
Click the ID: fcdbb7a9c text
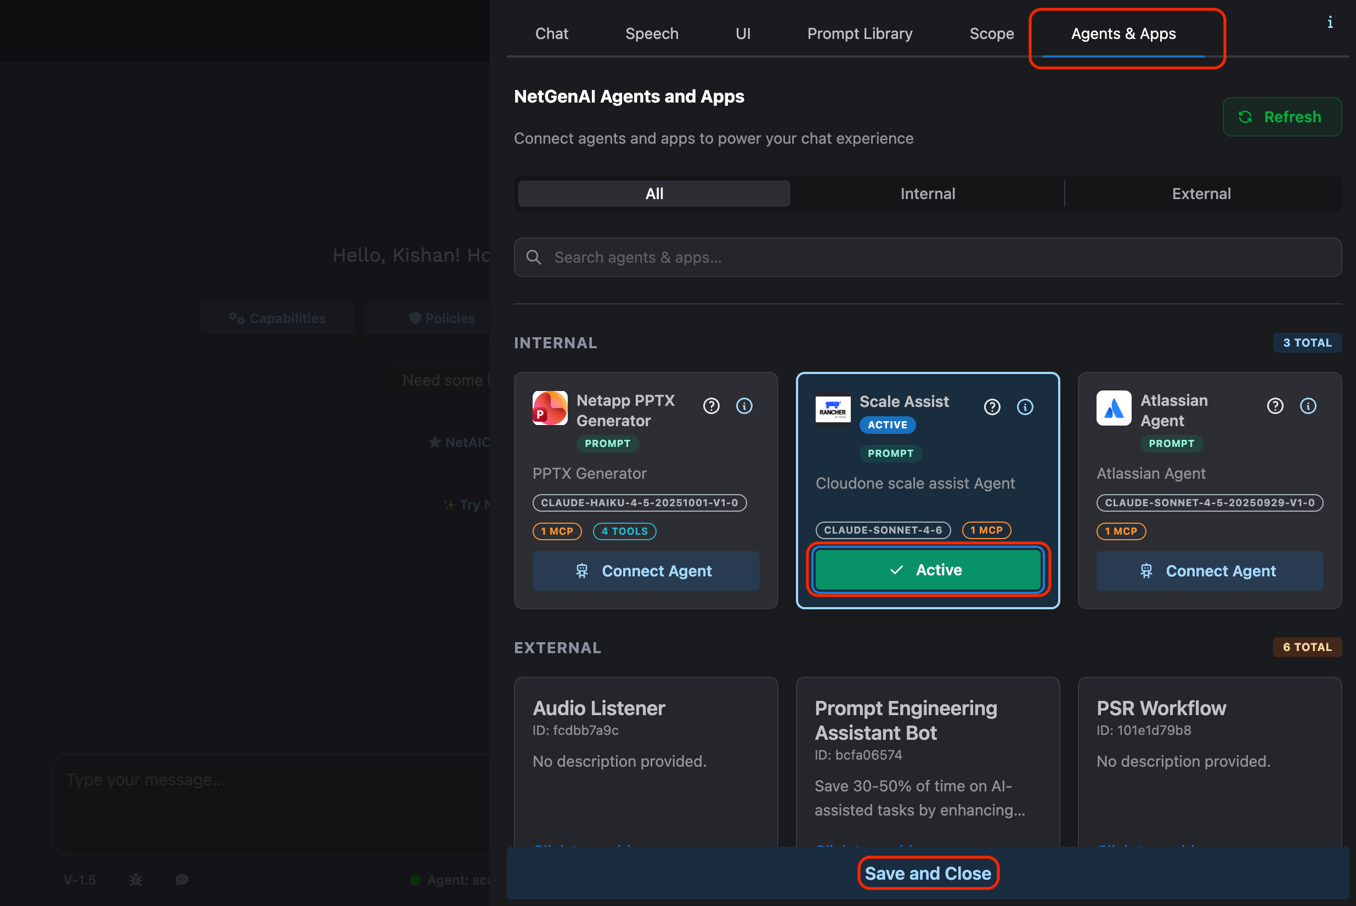point(575,731)
